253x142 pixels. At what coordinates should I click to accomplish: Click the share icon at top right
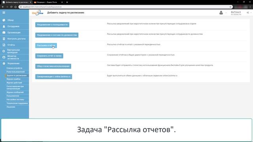click(x=248, y=13)
